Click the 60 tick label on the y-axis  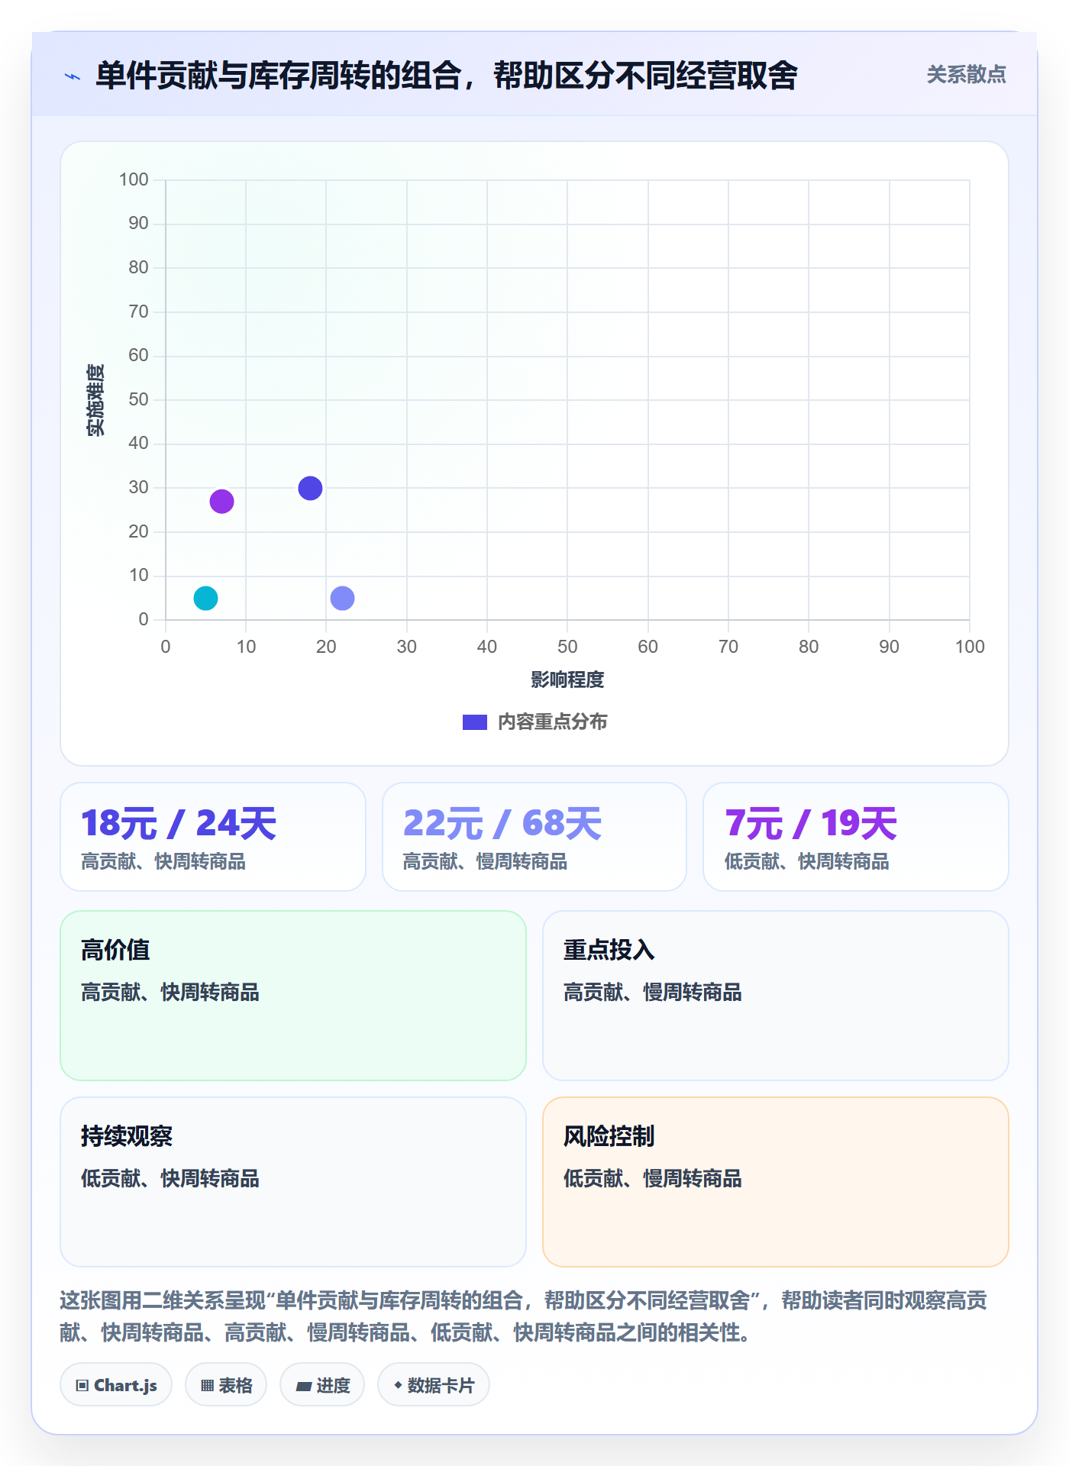(x=138, y=355)
